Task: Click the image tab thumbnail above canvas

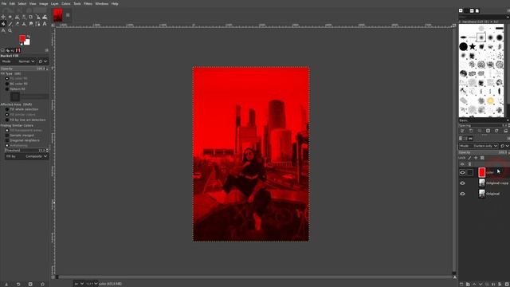Action: click(x=58, y=15)
